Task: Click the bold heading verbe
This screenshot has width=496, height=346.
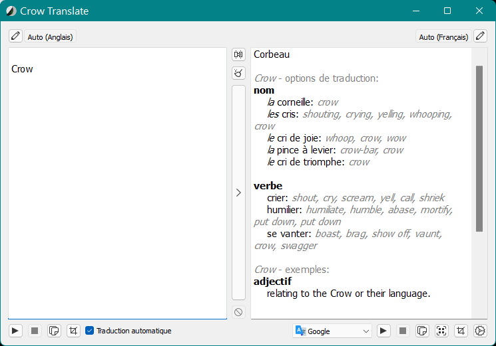Action: pyautogui.click(x=268, y=186)
